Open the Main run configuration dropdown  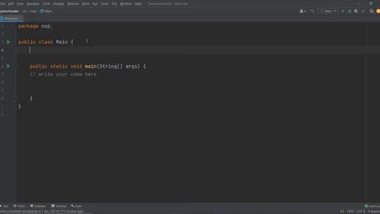pyautogui.click(x=328, y=11)
